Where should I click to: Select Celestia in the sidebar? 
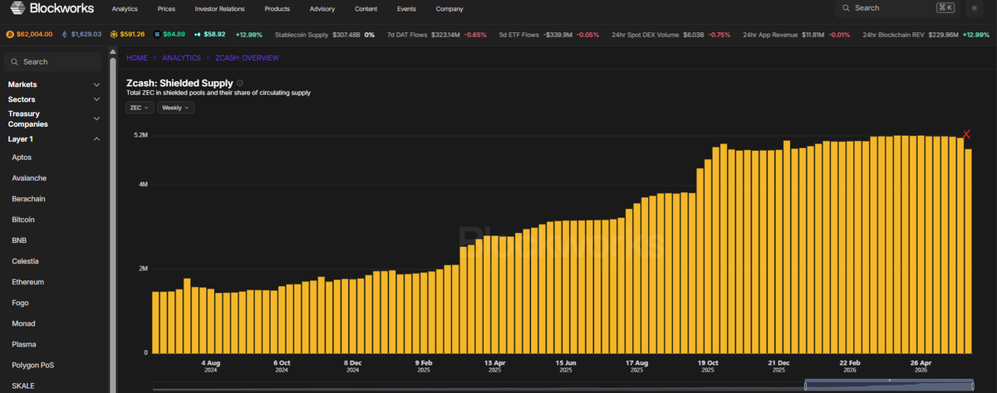[26, 261]
